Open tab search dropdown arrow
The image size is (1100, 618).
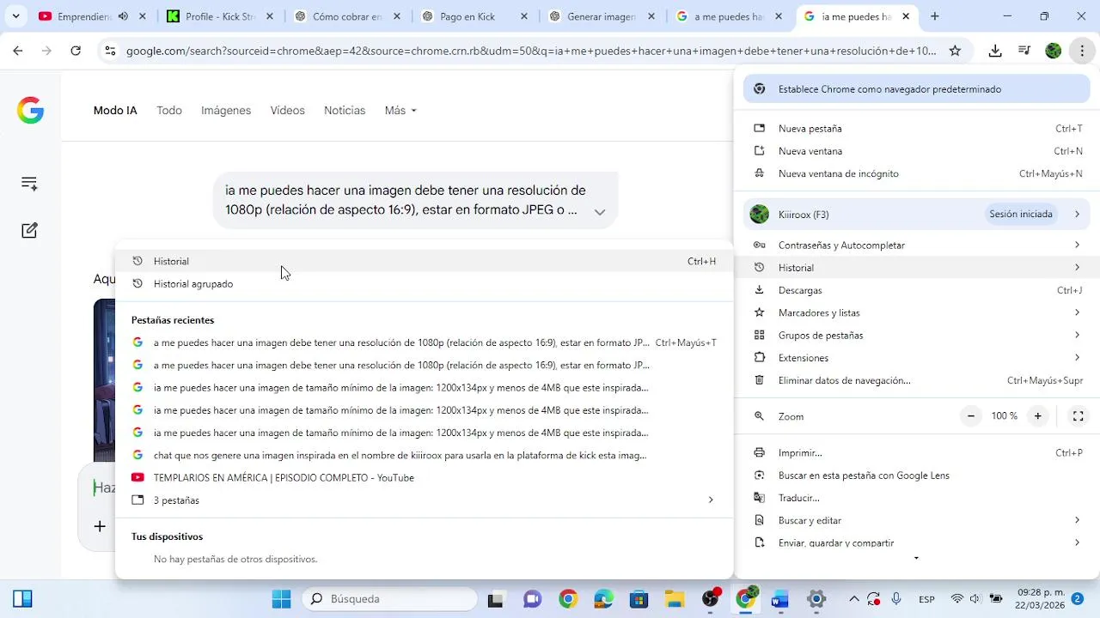tap(15, 16)
